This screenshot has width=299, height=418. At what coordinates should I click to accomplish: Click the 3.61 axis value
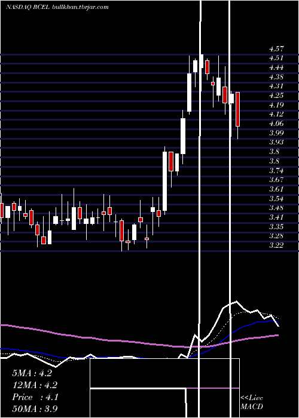[276, 189]
